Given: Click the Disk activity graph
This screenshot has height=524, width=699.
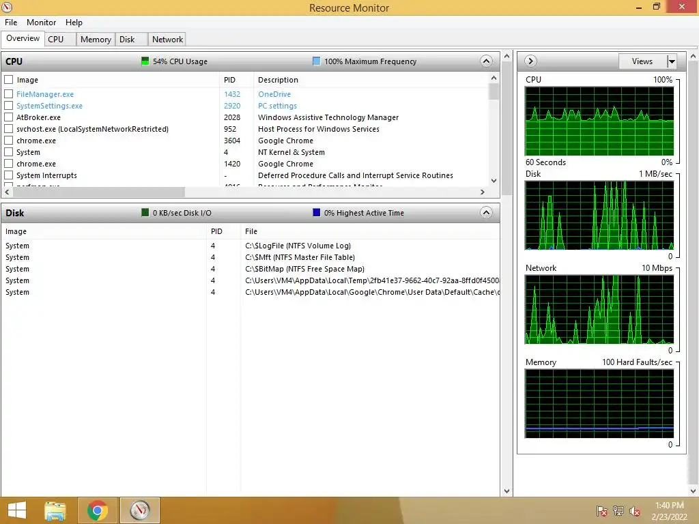Looking at the screenshot, I should (599, 215).
